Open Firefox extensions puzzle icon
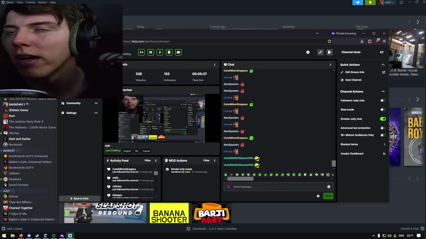Viewport: 426px width, 239px height. coord(370,41)
